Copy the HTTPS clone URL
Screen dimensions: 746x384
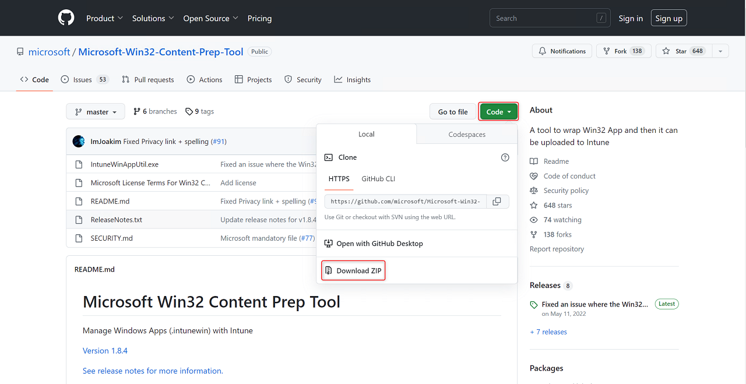point(497,202)
